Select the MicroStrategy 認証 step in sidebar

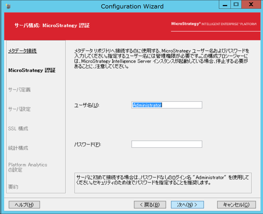[32, 70]
